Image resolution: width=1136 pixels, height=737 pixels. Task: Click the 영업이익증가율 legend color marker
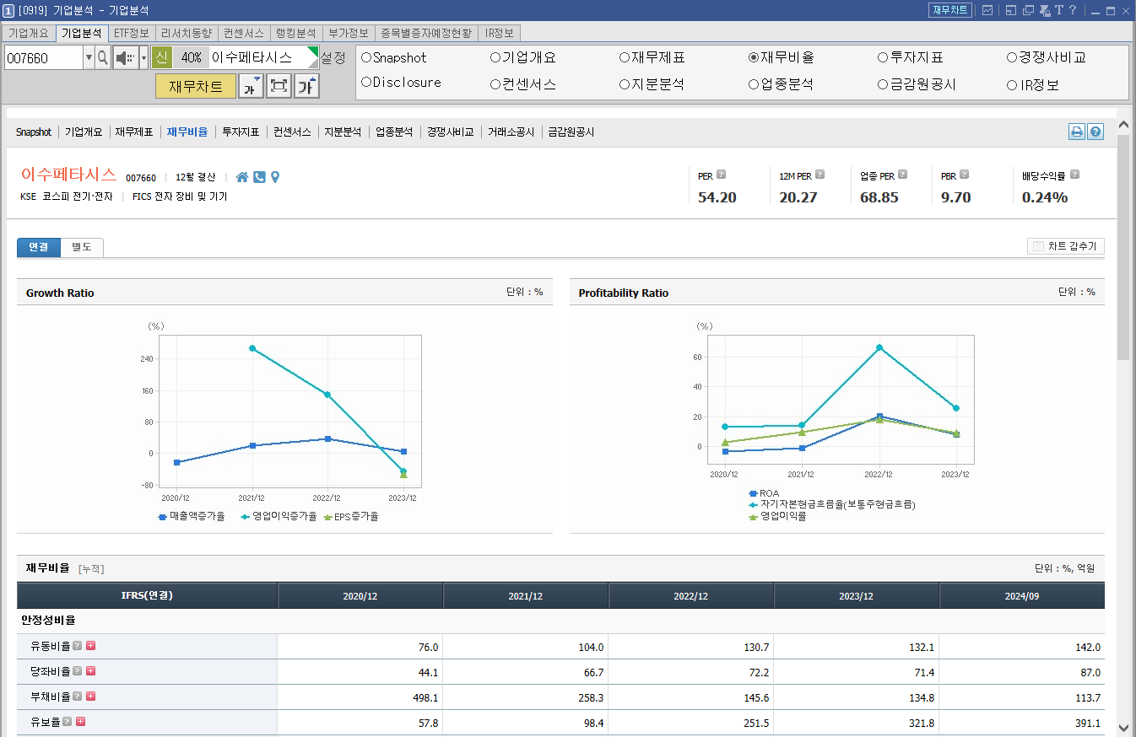click(x=245, y=517)
